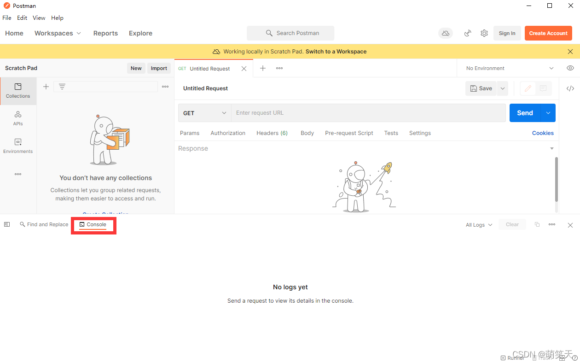Click the comments icon beside Save
This screenshot has width=580, height=363.
tap(543, 88)
